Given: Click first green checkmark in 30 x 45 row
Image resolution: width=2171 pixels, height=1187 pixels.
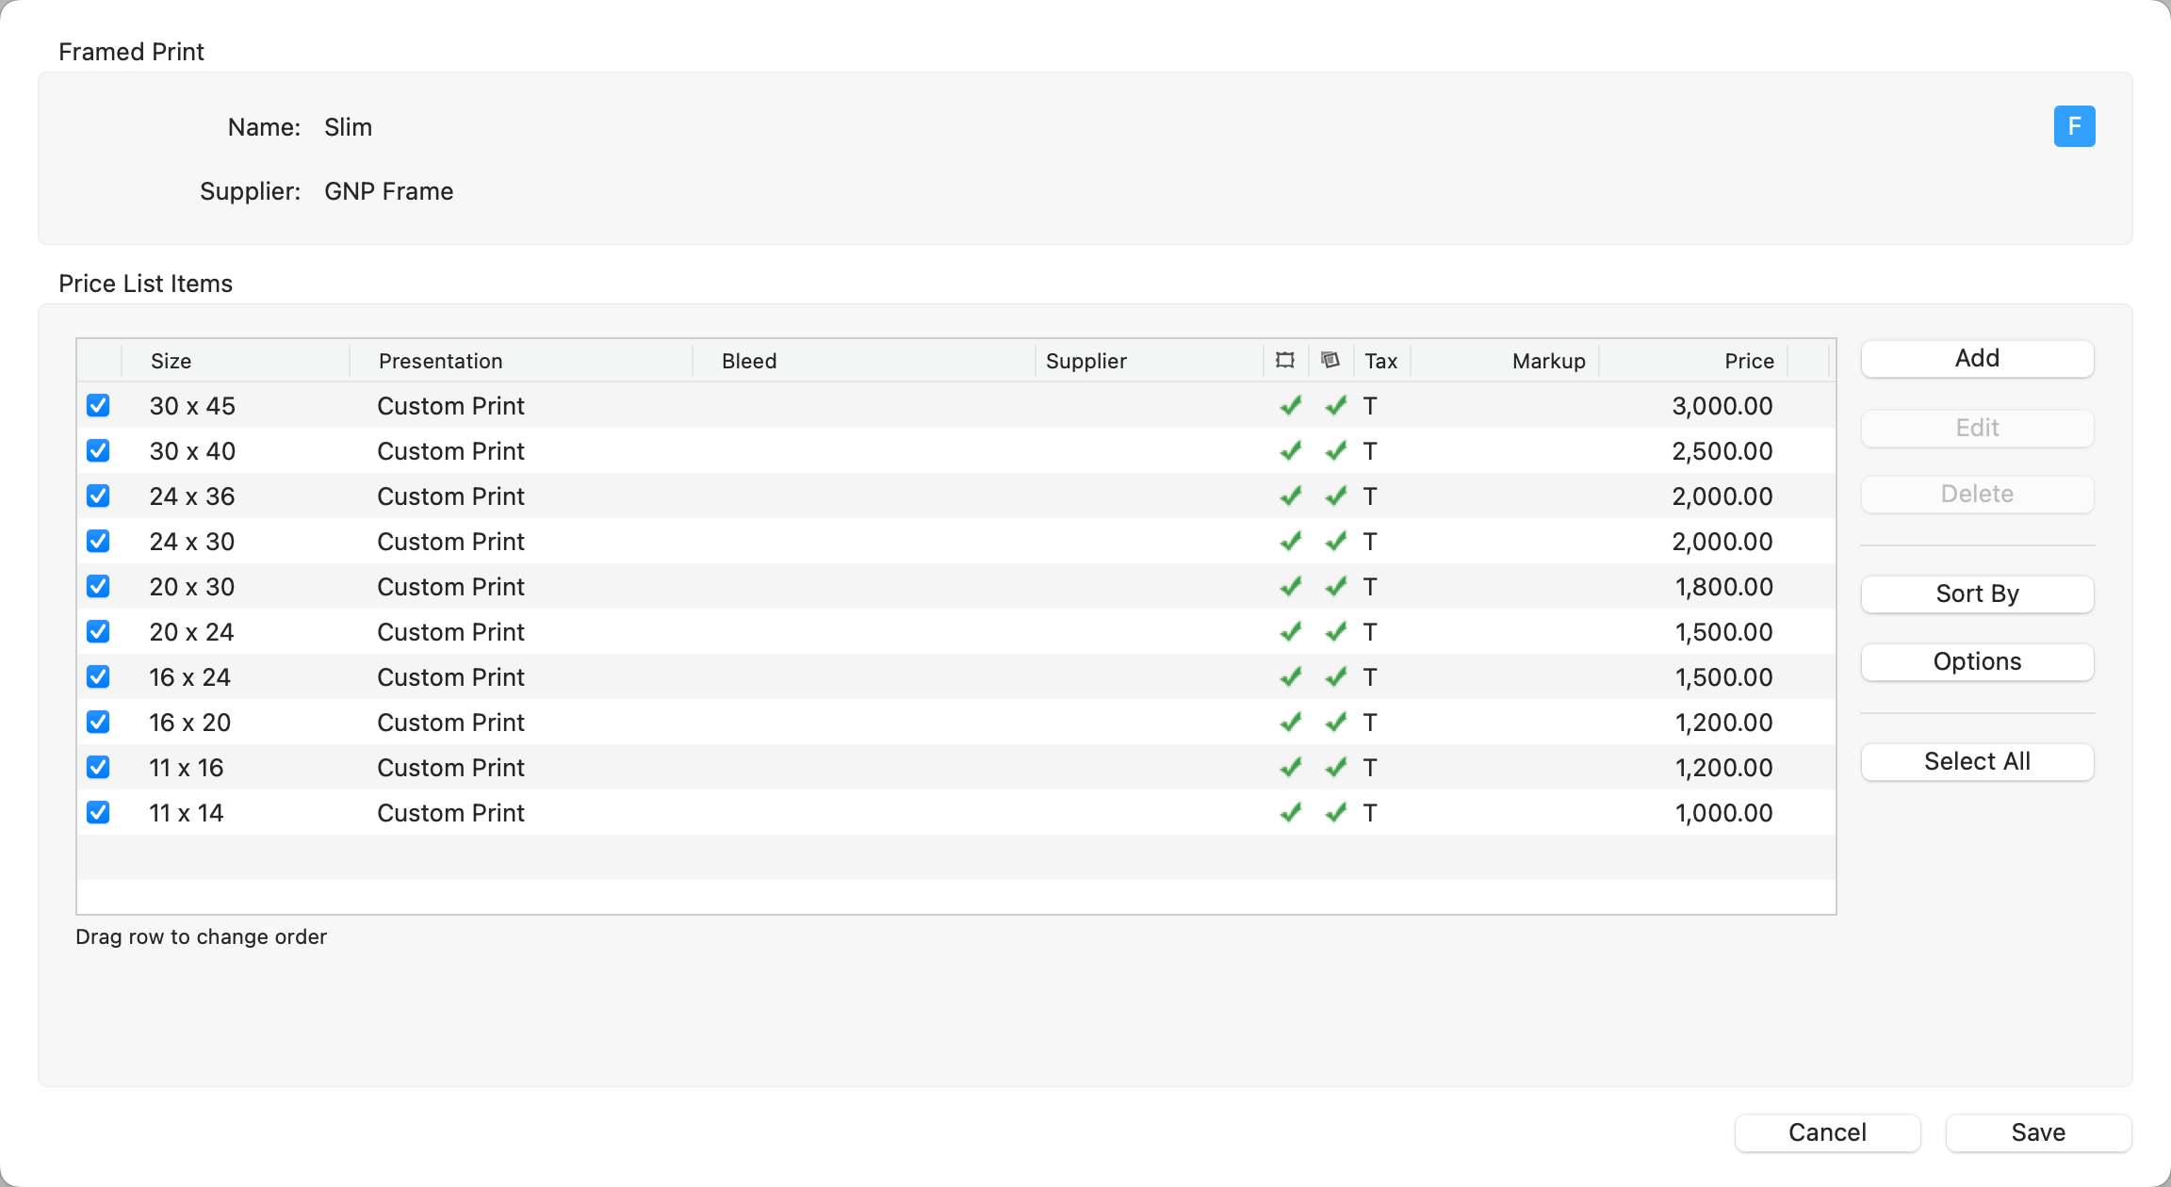Looking at the screenshot, I should point(1290,406).
